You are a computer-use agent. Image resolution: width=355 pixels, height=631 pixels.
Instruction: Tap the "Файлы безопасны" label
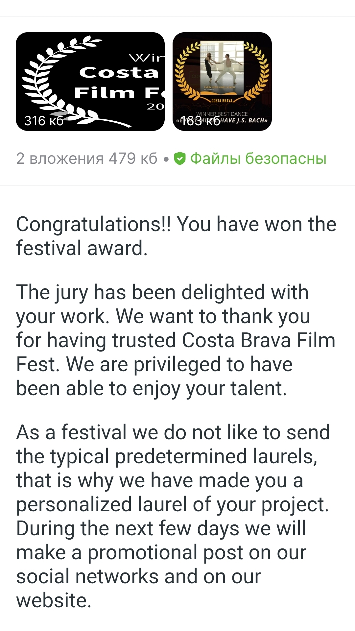coord(258,158)
